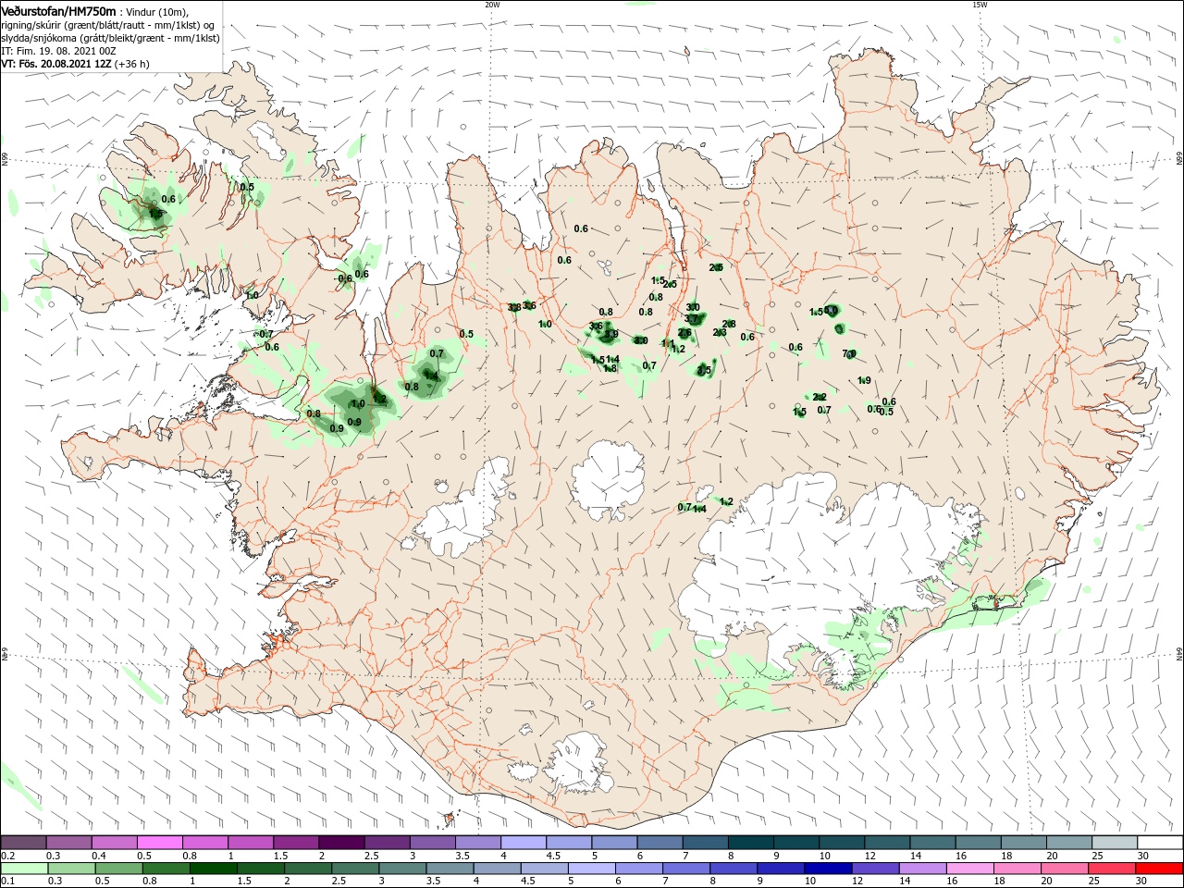Click the bright red swatch labeled 30
1184x888 pixels.
1159,869
